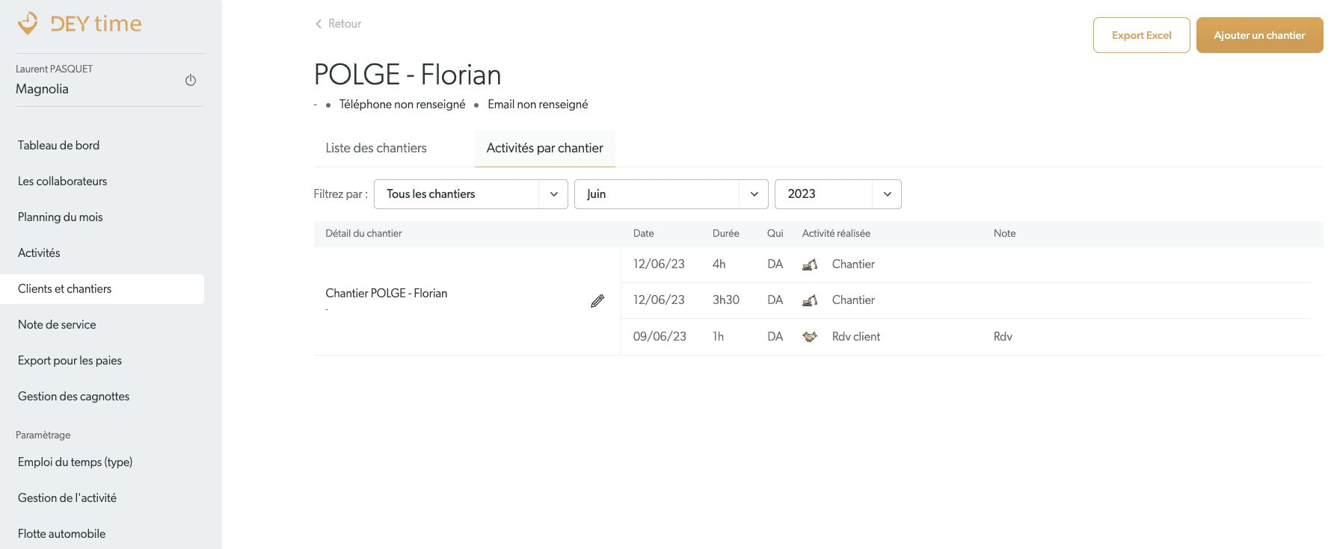Click the 4h duration cell

[x=719, y=264]
